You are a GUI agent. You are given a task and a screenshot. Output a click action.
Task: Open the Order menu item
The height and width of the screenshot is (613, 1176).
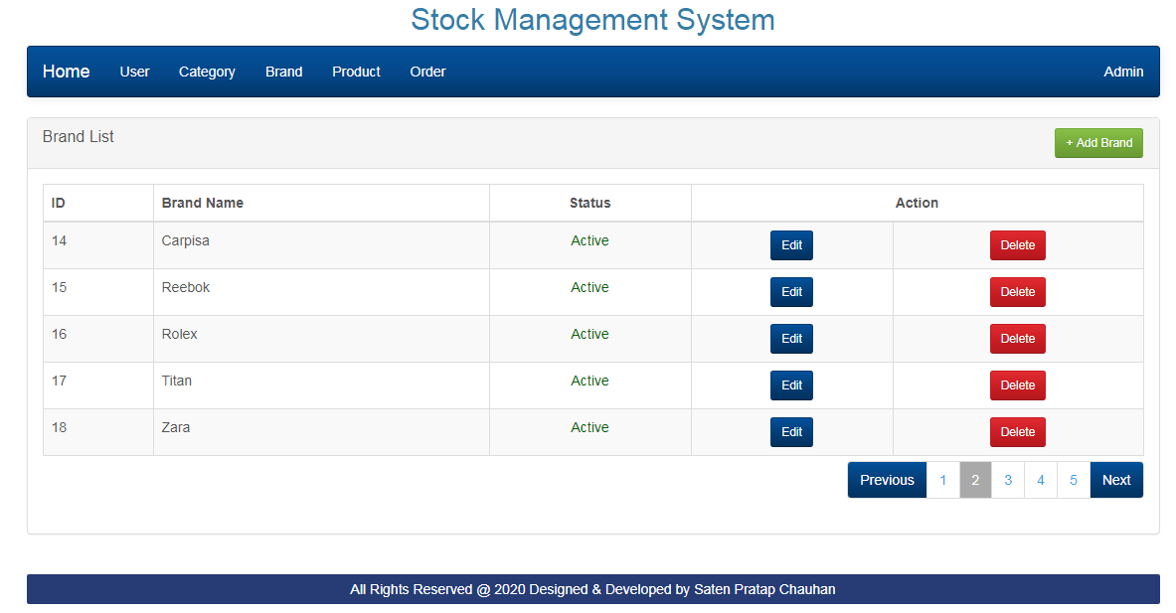coord(427,72)
